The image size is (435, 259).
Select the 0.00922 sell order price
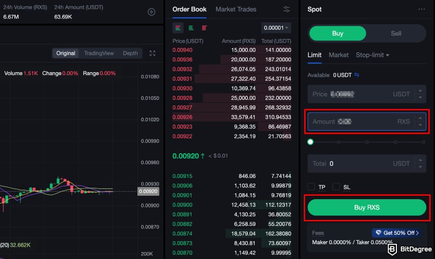[x=182, y=136]
